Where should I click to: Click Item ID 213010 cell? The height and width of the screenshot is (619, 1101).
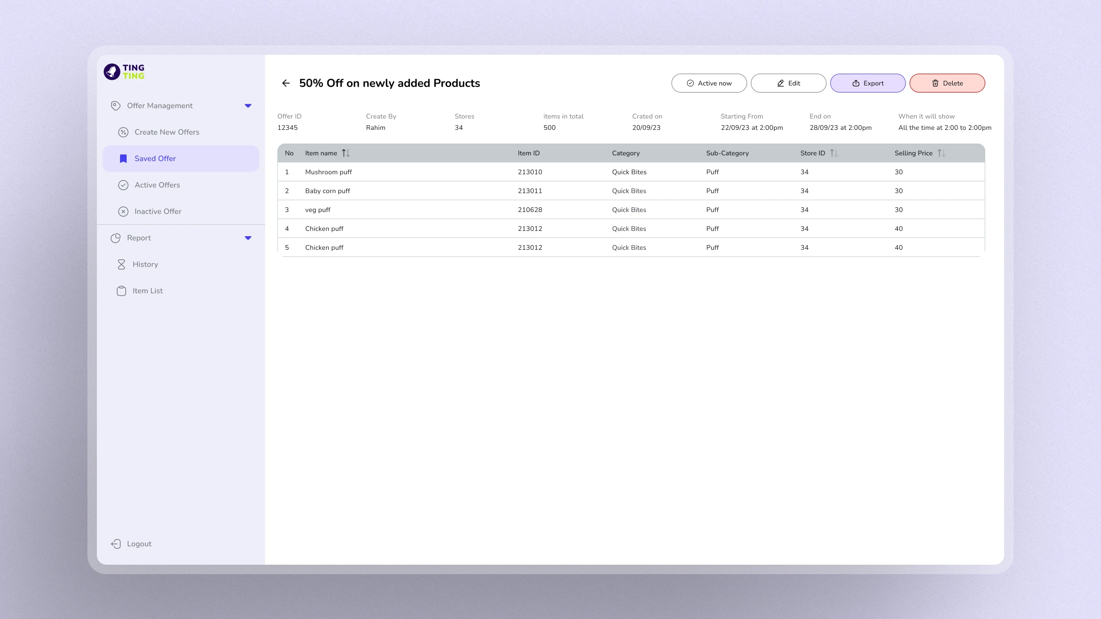530,172
